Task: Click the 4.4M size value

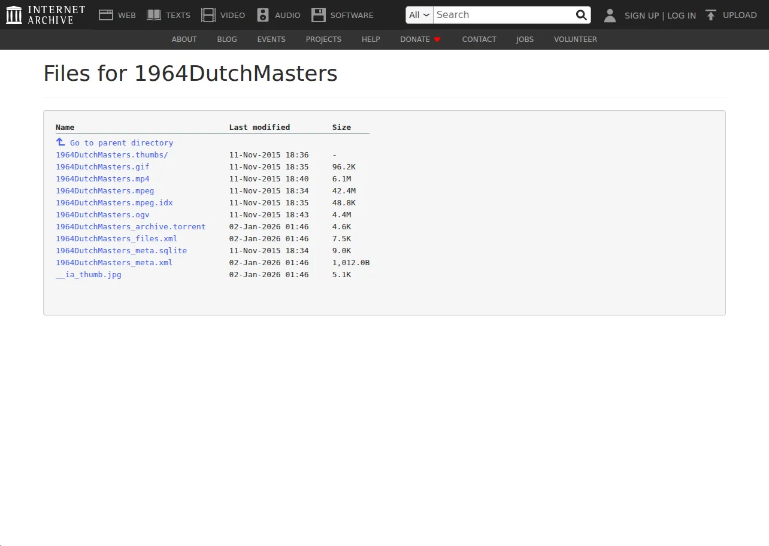Action: (x=341, y=215)
